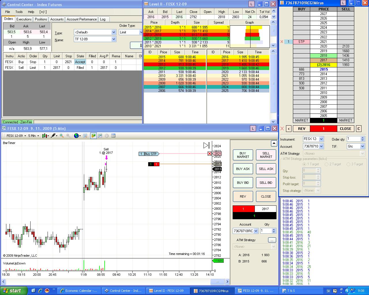Click the Chart Trader Qty input field
The height and width of the screenshot is (295, 369).
click(x=266, y=231)
